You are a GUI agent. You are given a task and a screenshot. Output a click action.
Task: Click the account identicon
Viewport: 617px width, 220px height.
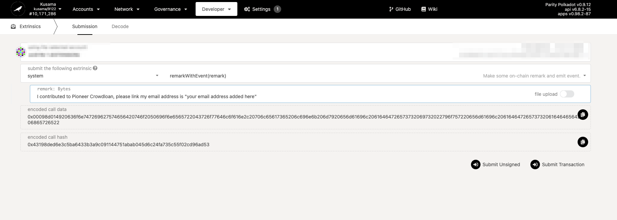21,52
